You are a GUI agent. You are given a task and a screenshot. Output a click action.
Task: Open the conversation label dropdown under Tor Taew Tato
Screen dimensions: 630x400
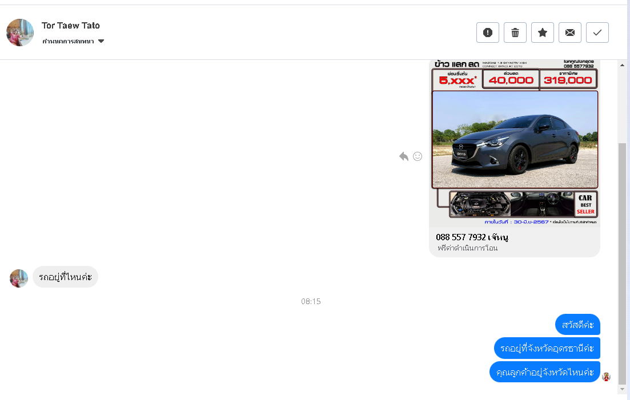pos(73,41)
